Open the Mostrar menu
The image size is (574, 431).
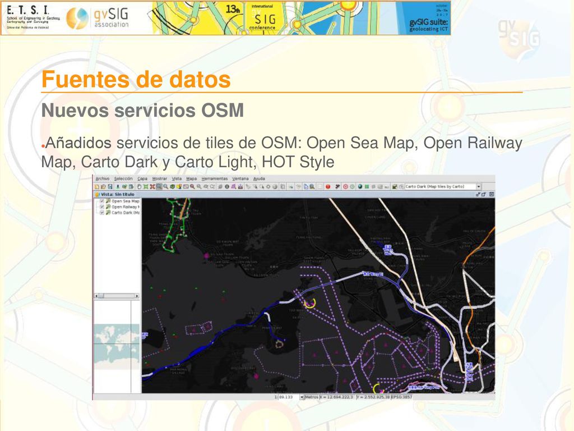[160, 178]
